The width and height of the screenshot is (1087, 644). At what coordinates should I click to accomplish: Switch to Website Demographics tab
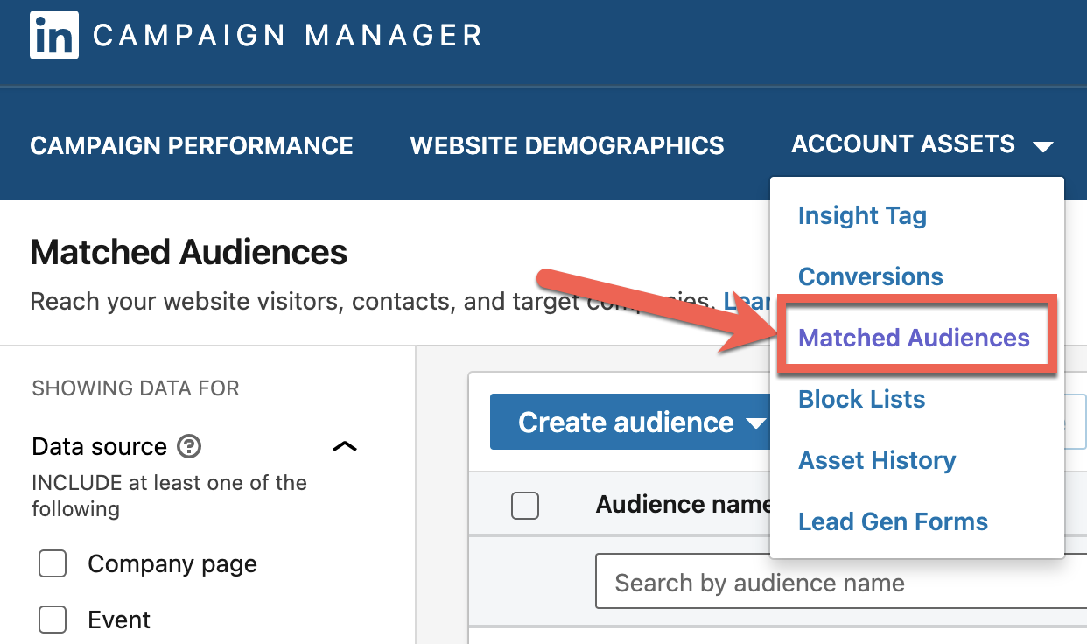click(567, 145)
